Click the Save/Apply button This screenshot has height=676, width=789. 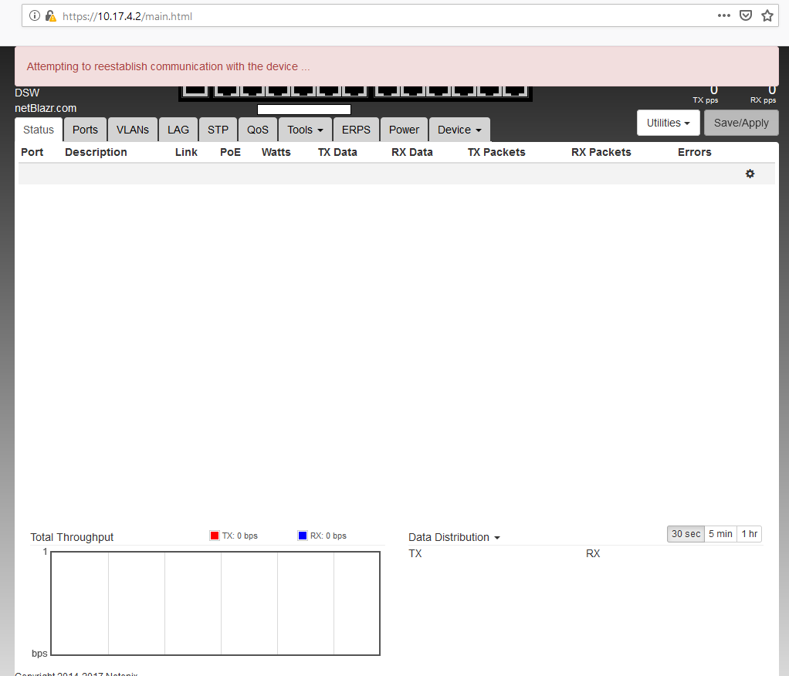pos(741,123)
